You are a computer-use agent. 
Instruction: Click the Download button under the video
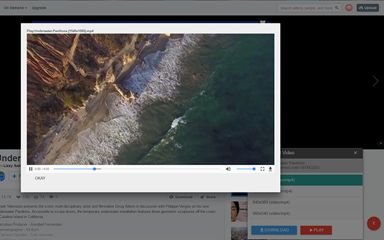coord(181,197)
